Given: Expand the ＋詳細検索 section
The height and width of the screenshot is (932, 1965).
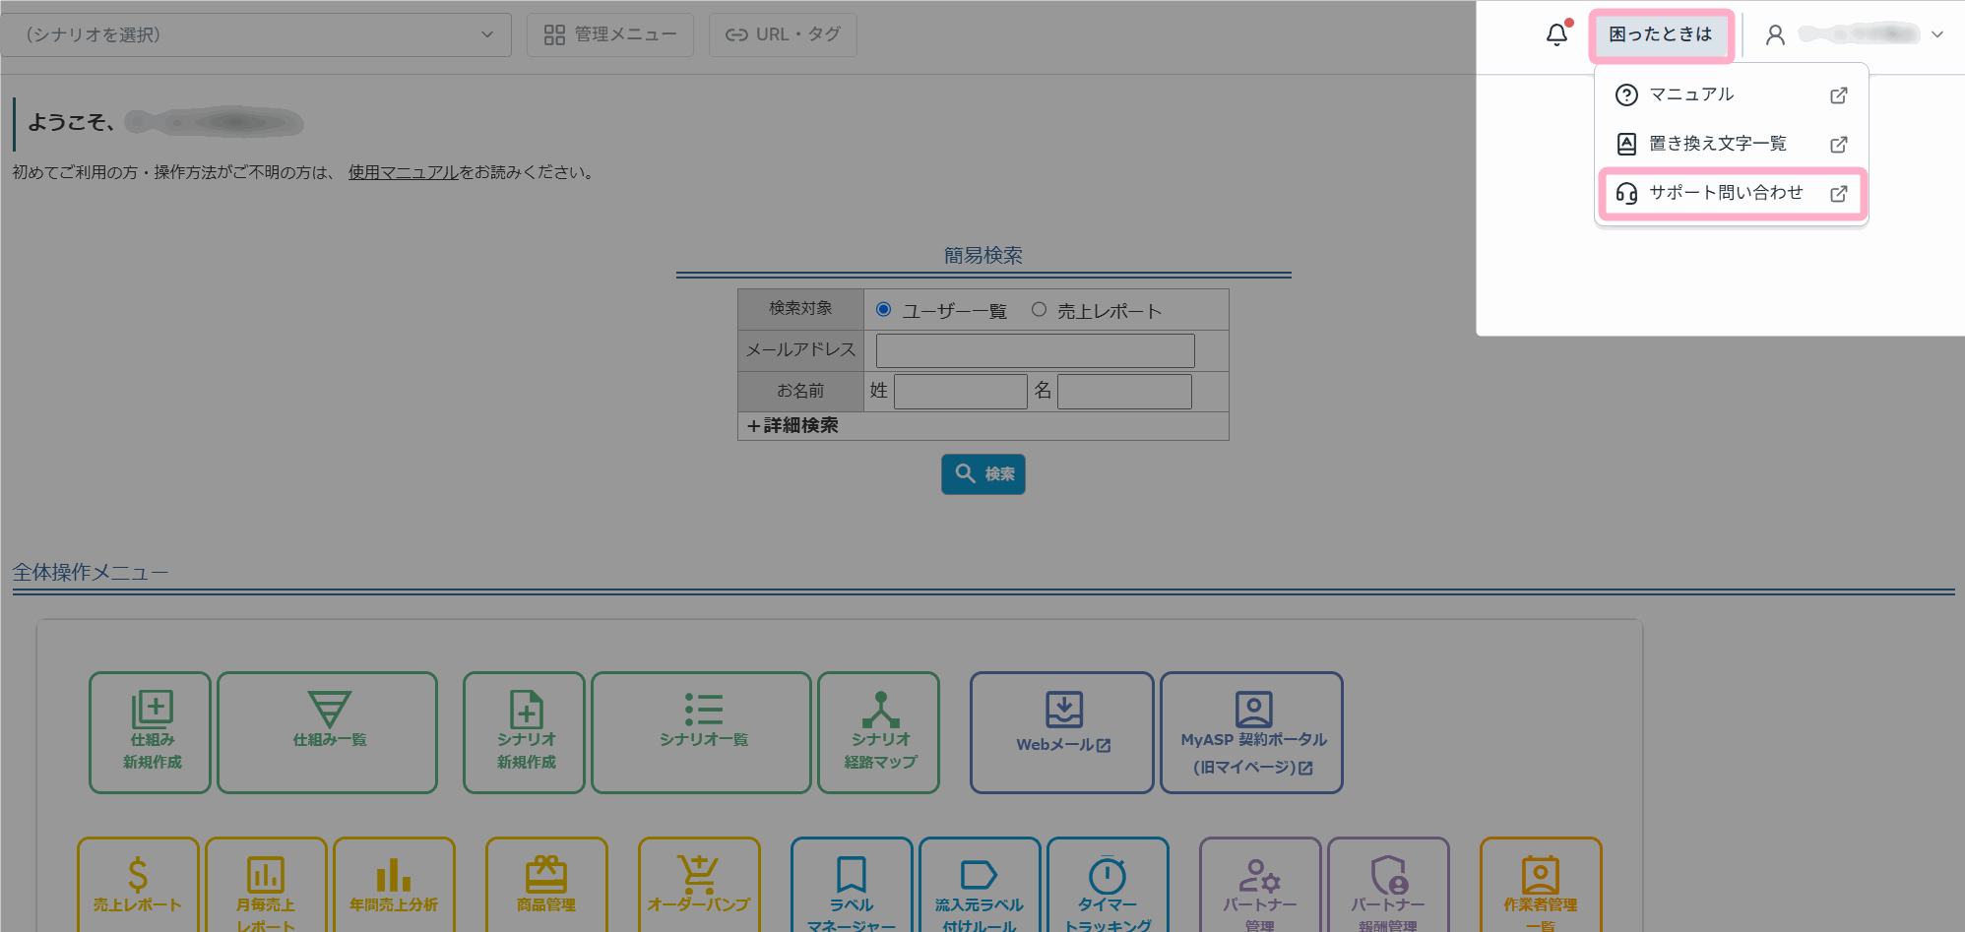Looking at the screenshot, I should coord(792,426).
